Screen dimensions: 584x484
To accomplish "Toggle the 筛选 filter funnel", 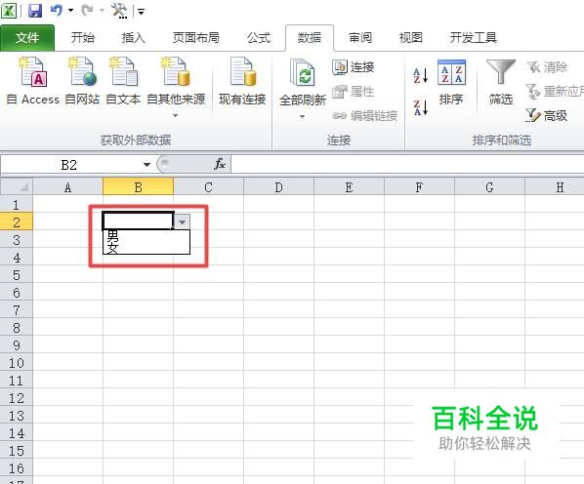I will point(501,83).
